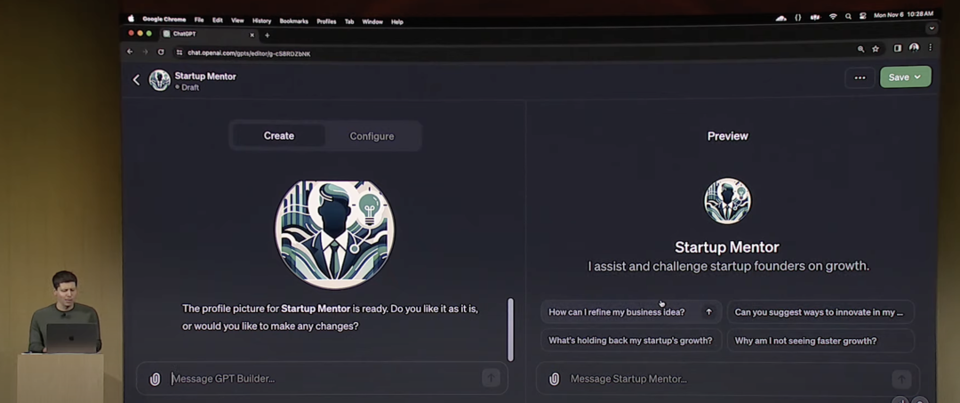Click the back arrow beside Startup Mentor

(136, 80)
